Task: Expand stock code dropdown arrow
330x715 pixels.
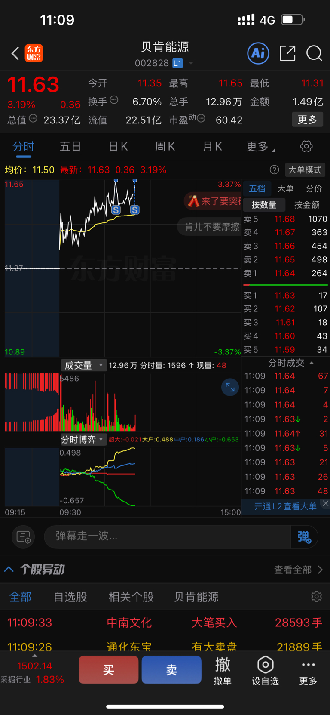Action: tap(191, 63)
